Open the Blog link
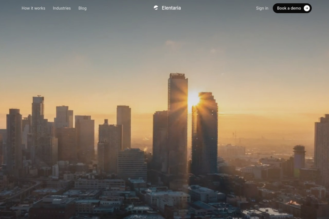The width and height of the screenshot is (329, 219). click(83, 8)
